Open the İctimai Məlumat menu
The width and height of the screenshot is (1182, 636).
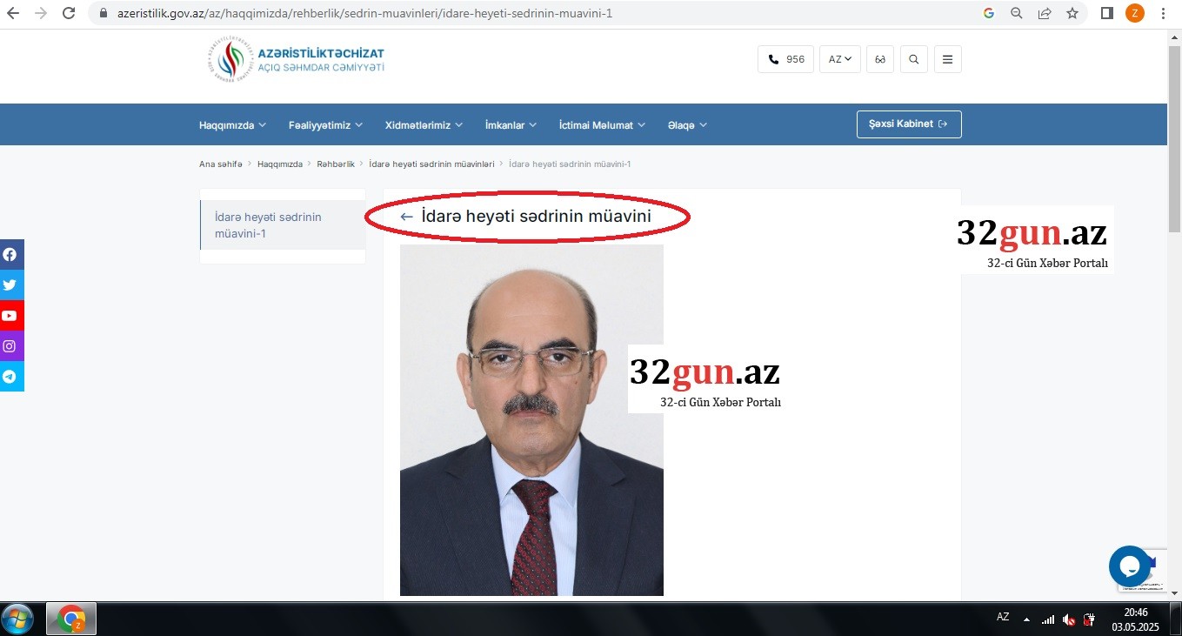pyautogui.click(x=602, y=125)
